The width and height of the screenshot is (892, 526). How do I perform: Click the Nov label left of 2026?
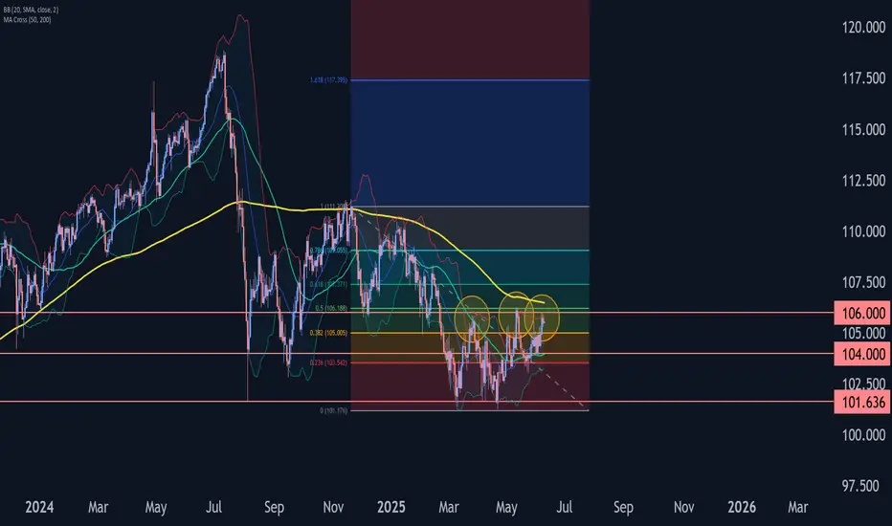683,507
